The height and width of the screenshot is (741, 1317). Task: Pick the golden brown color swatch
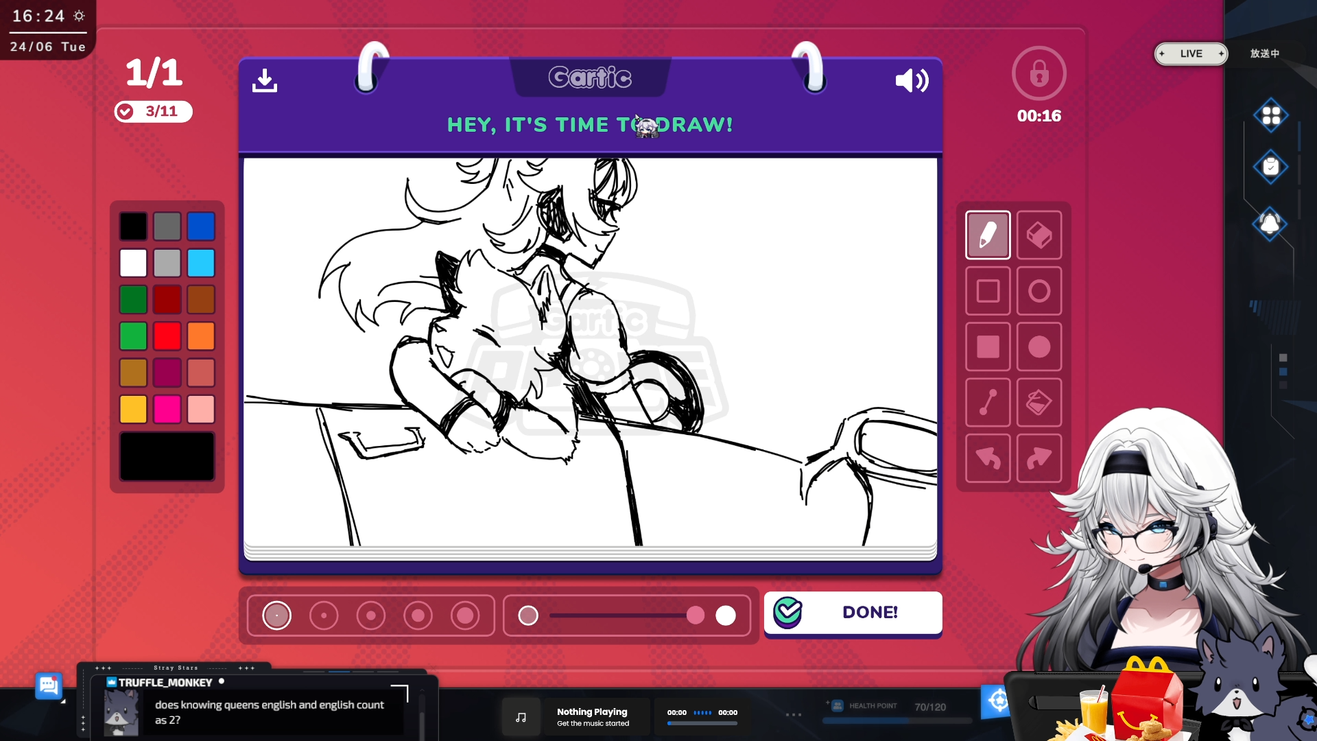[133, 373]
